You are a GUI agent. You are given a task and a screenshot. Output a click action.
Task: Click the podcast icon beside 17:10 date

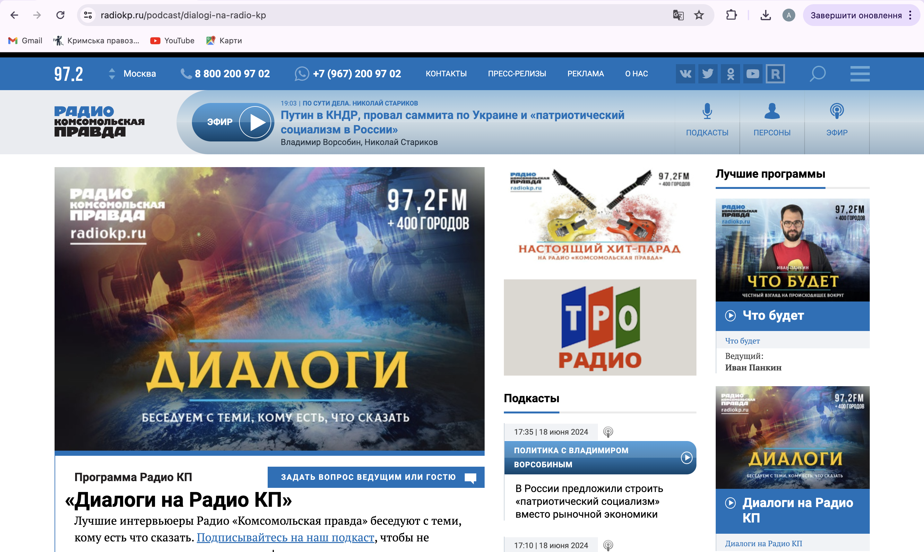[x=608, y=546]
